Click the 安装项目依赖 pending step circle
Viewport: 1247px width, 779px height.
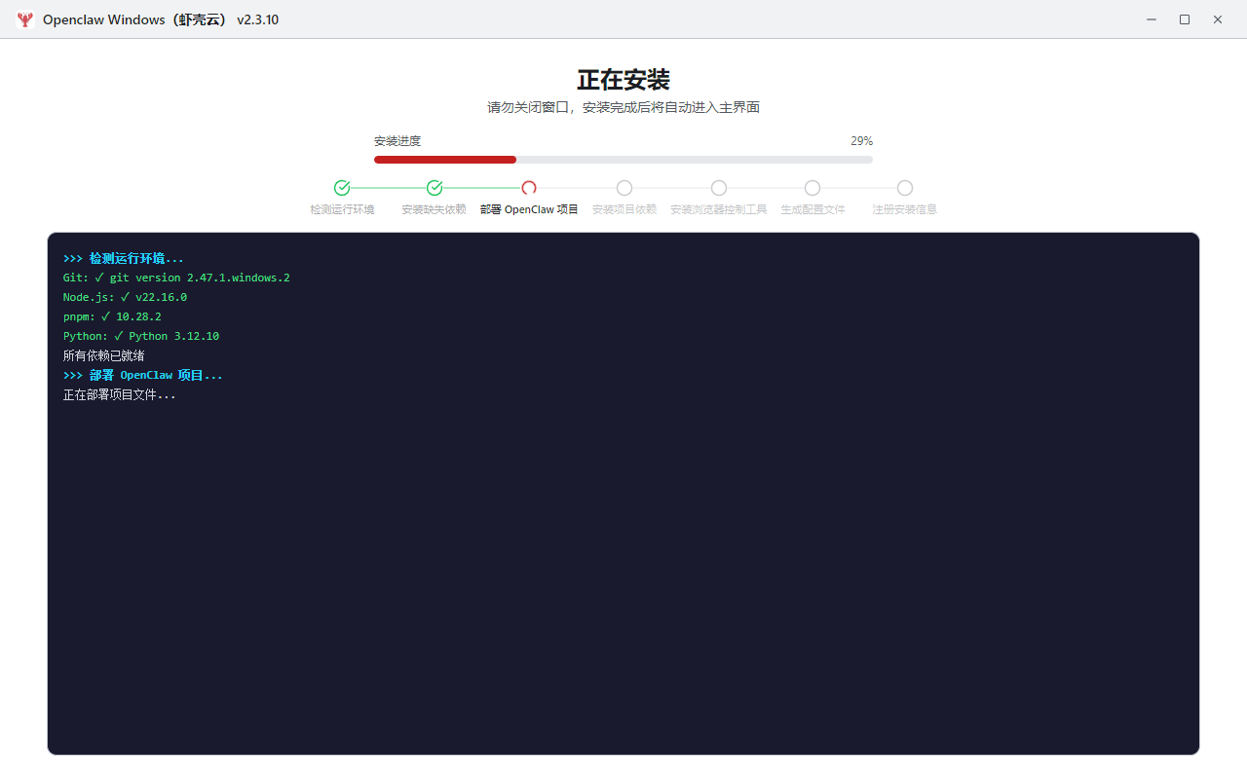tap(623, 187)
